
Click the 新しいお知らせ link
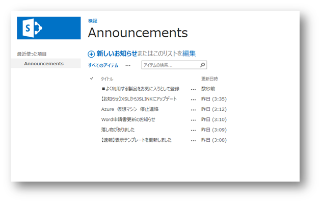coord(117,54)
